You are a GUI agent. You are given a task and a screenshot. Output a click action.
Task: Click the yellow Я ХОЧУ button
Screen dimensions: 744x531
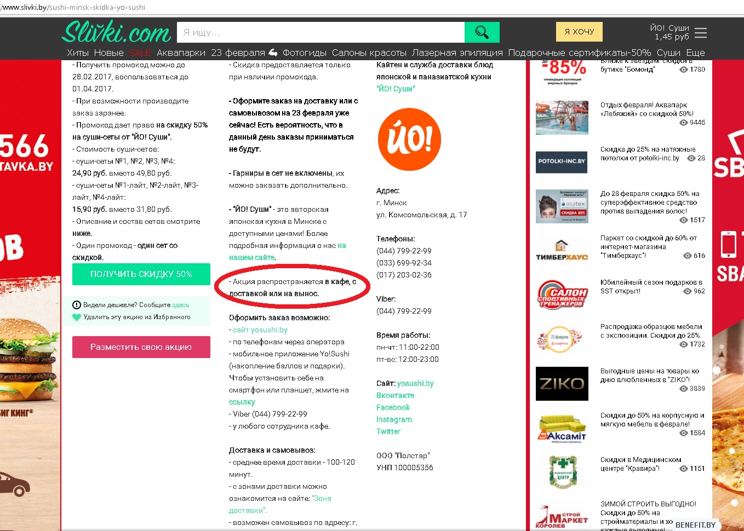click(579, 32)
